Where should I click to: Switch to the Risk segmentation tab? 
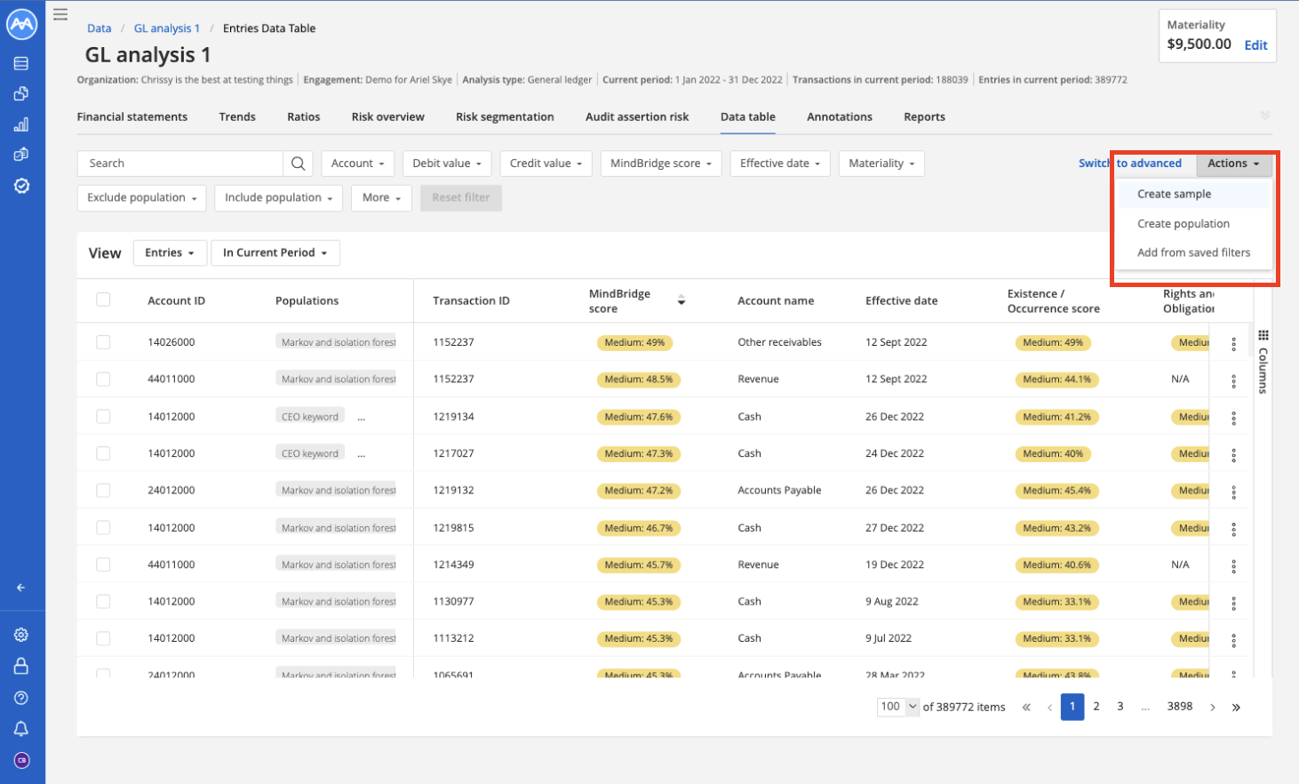(505, 116)
